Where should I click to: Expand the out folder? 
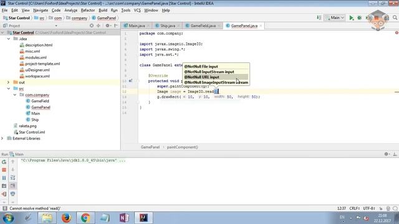(8, 82)
